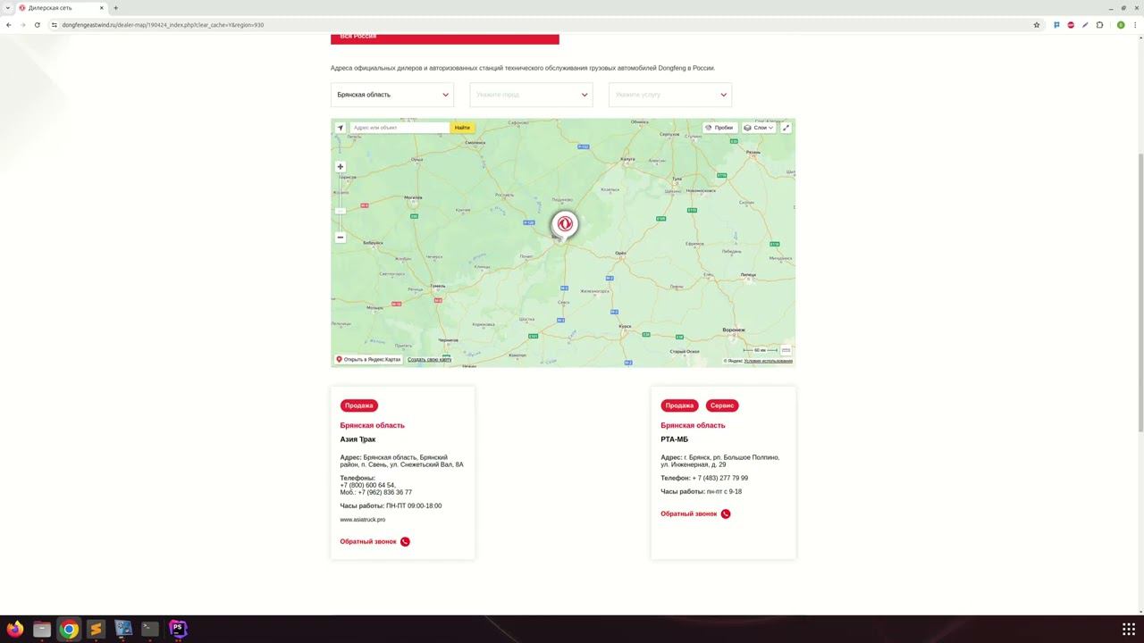1144x643 pixels.
Task: Open the Укажите услугу dropdown
Action: point(670,95)
